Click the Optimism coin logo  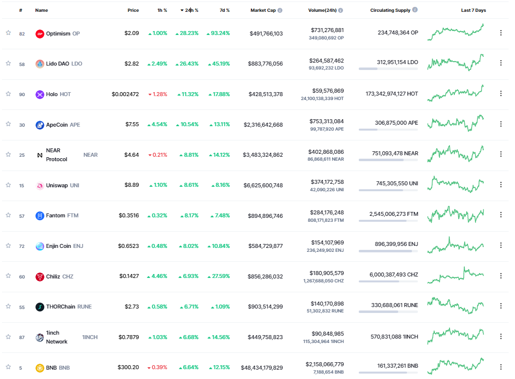pyautogui.click(x=40, y=34)
